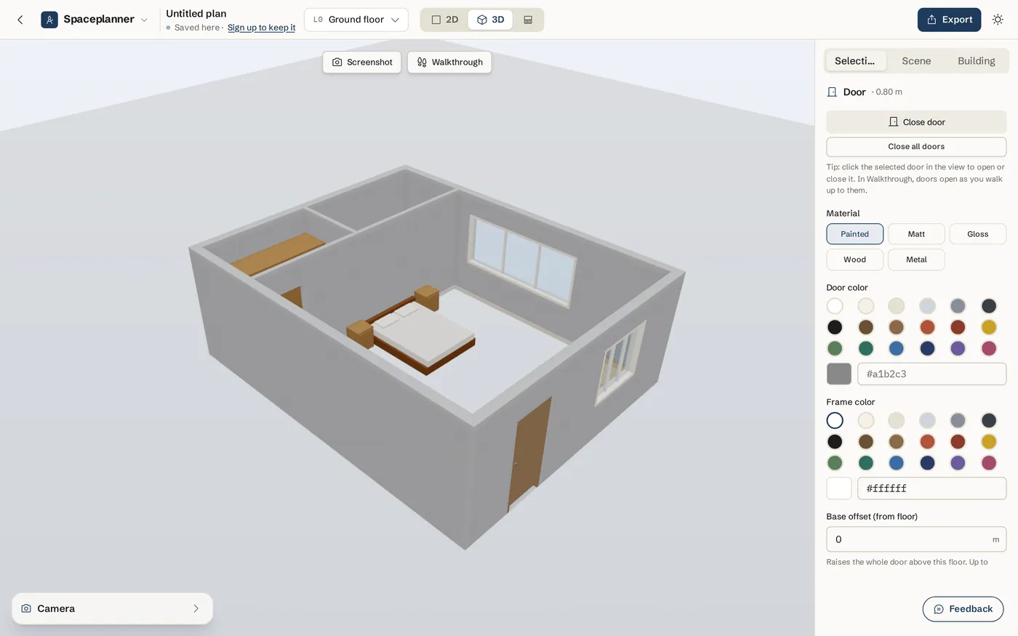This screenshot has width=1018, height=636.
Task: Go back using the left arrow icon
Action: [20, 20]
